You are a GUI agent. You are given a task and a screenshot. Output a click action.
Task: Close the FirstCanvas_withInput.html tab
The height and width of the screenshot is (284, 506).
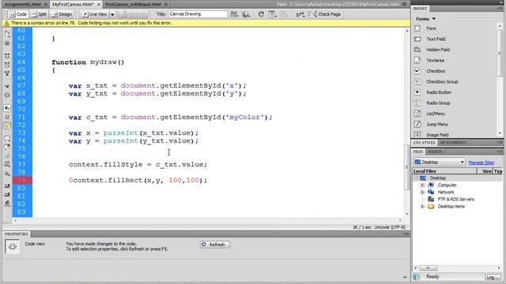tap(166, 5)
